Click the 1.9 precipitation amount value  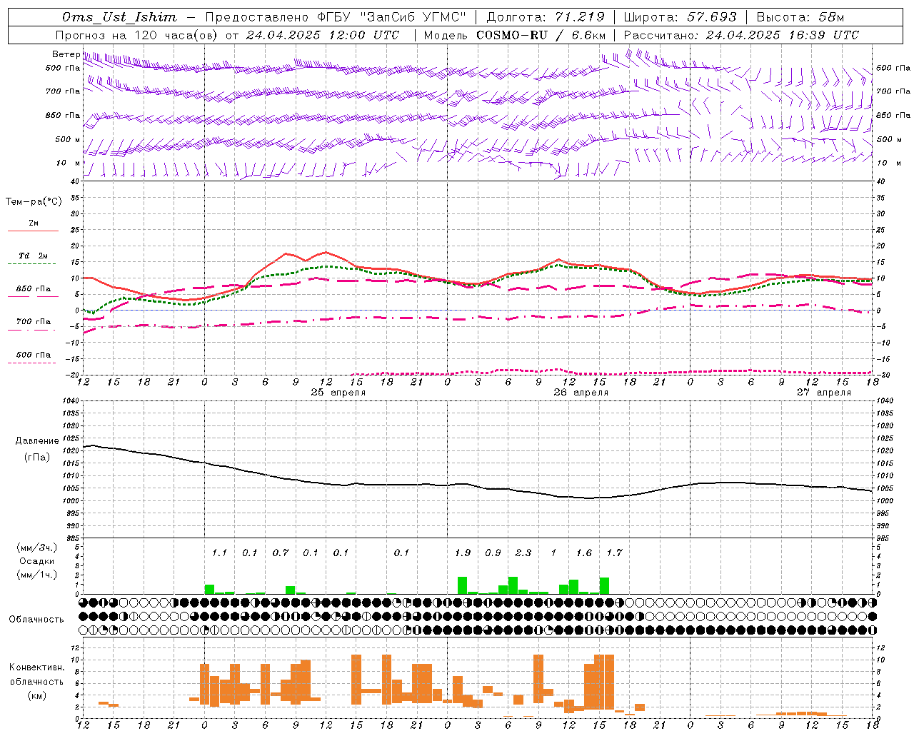463,553
